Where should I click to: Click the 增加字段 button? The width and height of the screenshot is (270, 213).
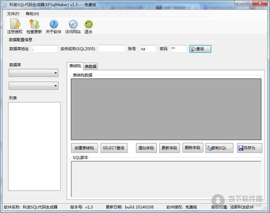tap(146, 148)
